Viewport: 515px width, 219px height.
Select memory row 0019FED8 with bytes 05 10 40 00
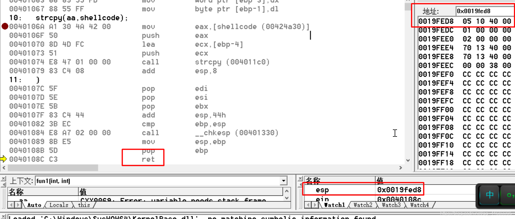(465, 21)
